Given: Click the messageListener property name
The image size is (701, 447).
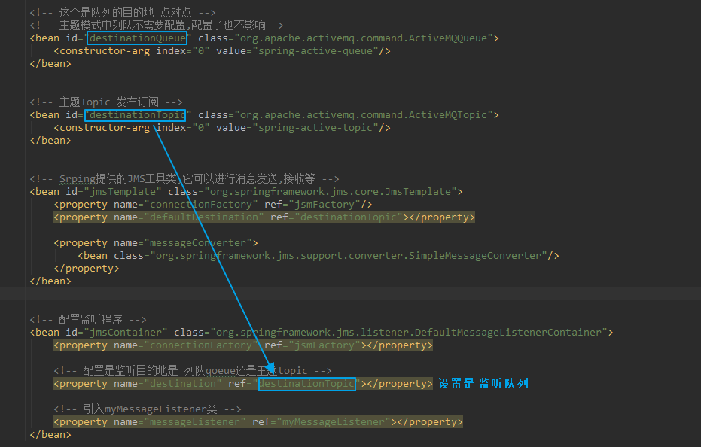Looking at the screenshot, I should coord(194,422).
